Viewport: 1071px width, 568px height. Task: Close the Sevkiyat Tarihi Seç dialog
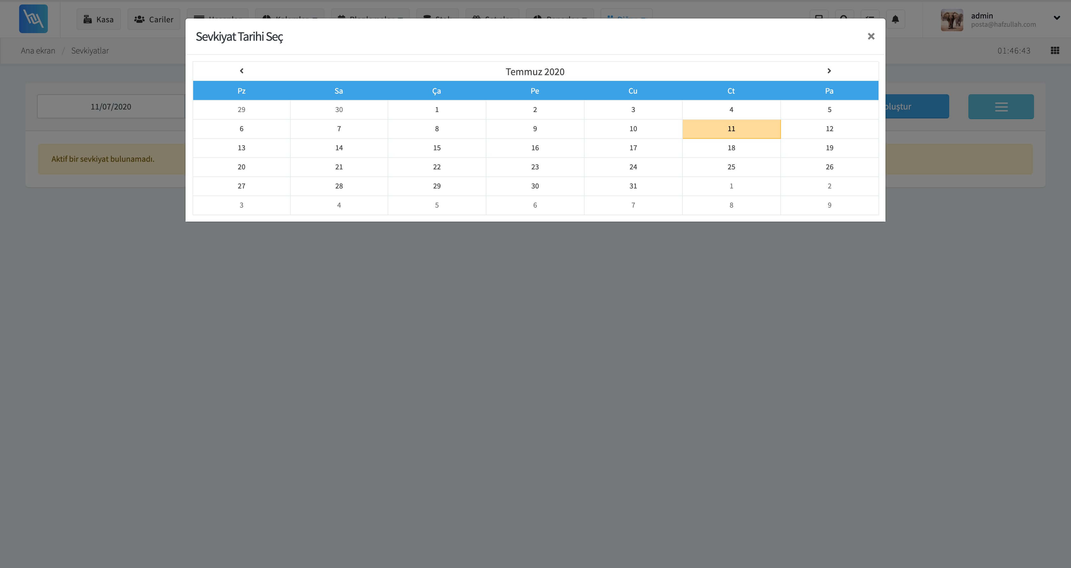tap(871, 37)
